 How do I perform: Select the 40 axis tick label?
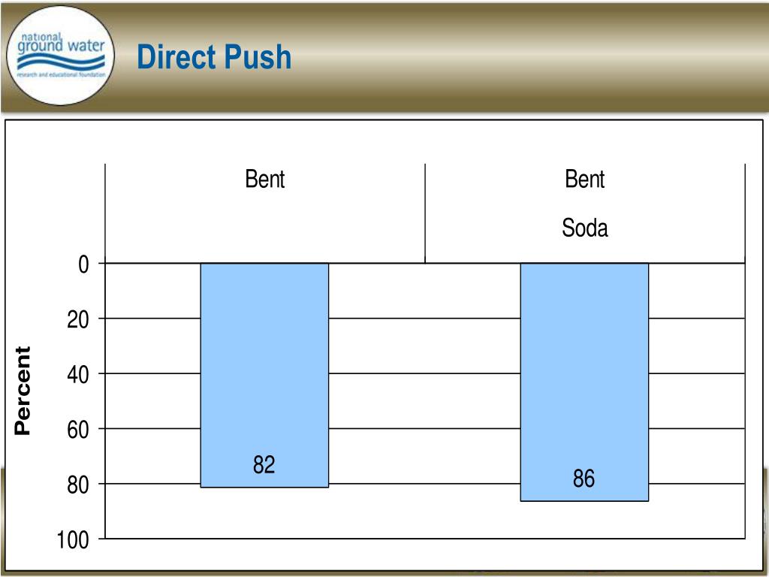tap(78, 375)
